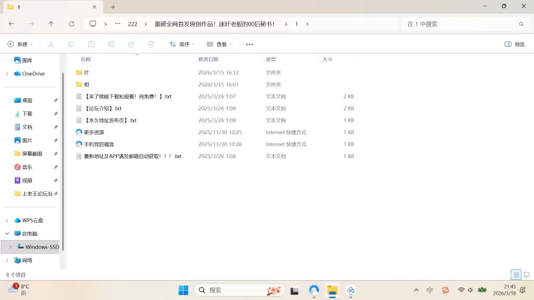Click the folder search box
The image size is (534, 300).
[x=461, y=23]
